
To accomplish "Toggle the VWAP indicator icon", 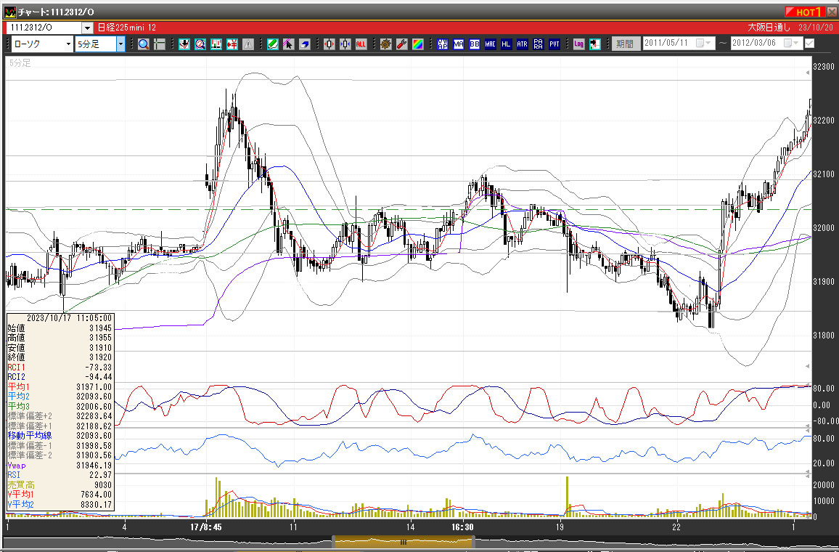I will pyautogui.click(x=443, y=44).
